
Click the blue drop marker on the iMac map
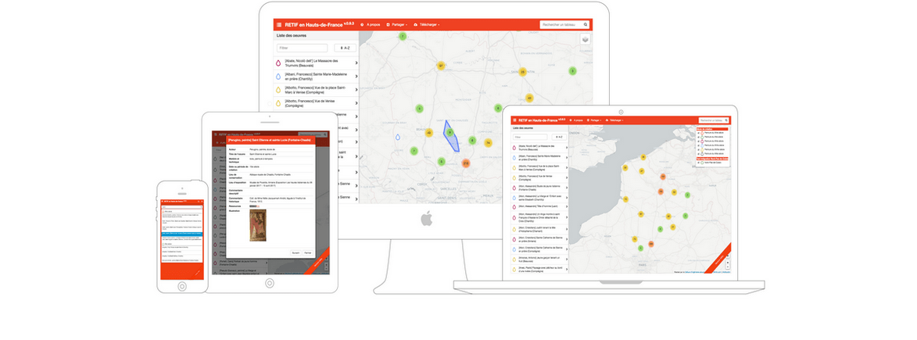397,137
